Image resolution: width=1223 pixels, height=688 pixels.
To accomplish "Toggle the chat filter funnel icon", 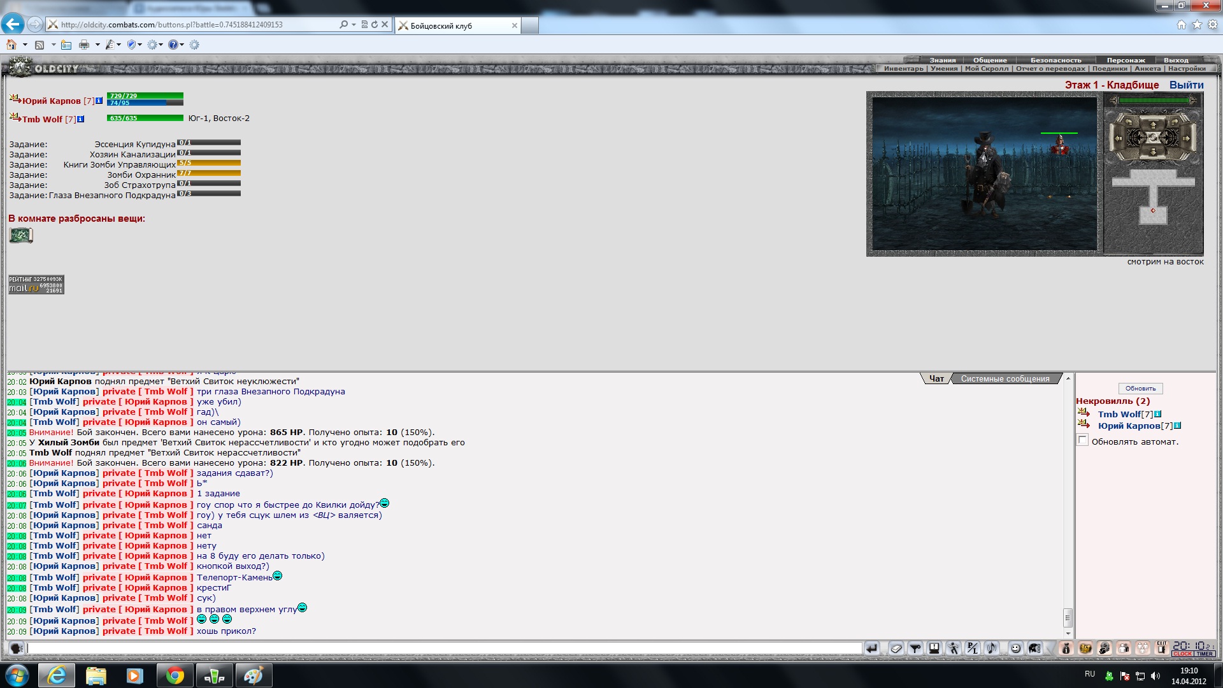I will click(x=915, y=649).
